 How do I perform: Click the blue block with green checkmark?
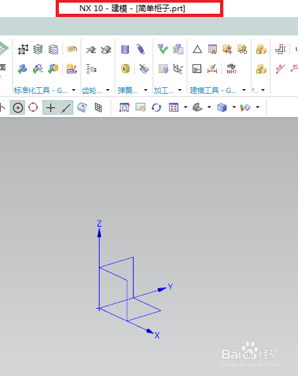point(22,69)
